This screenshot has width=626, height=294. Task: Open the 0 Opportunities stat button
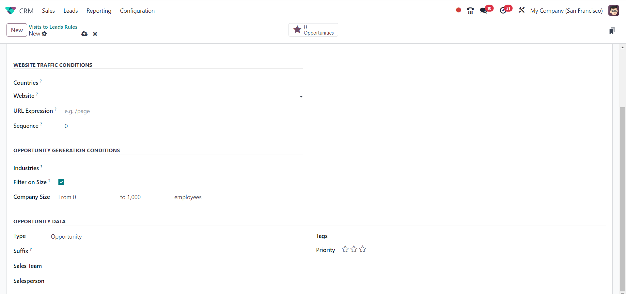[313, 30]
